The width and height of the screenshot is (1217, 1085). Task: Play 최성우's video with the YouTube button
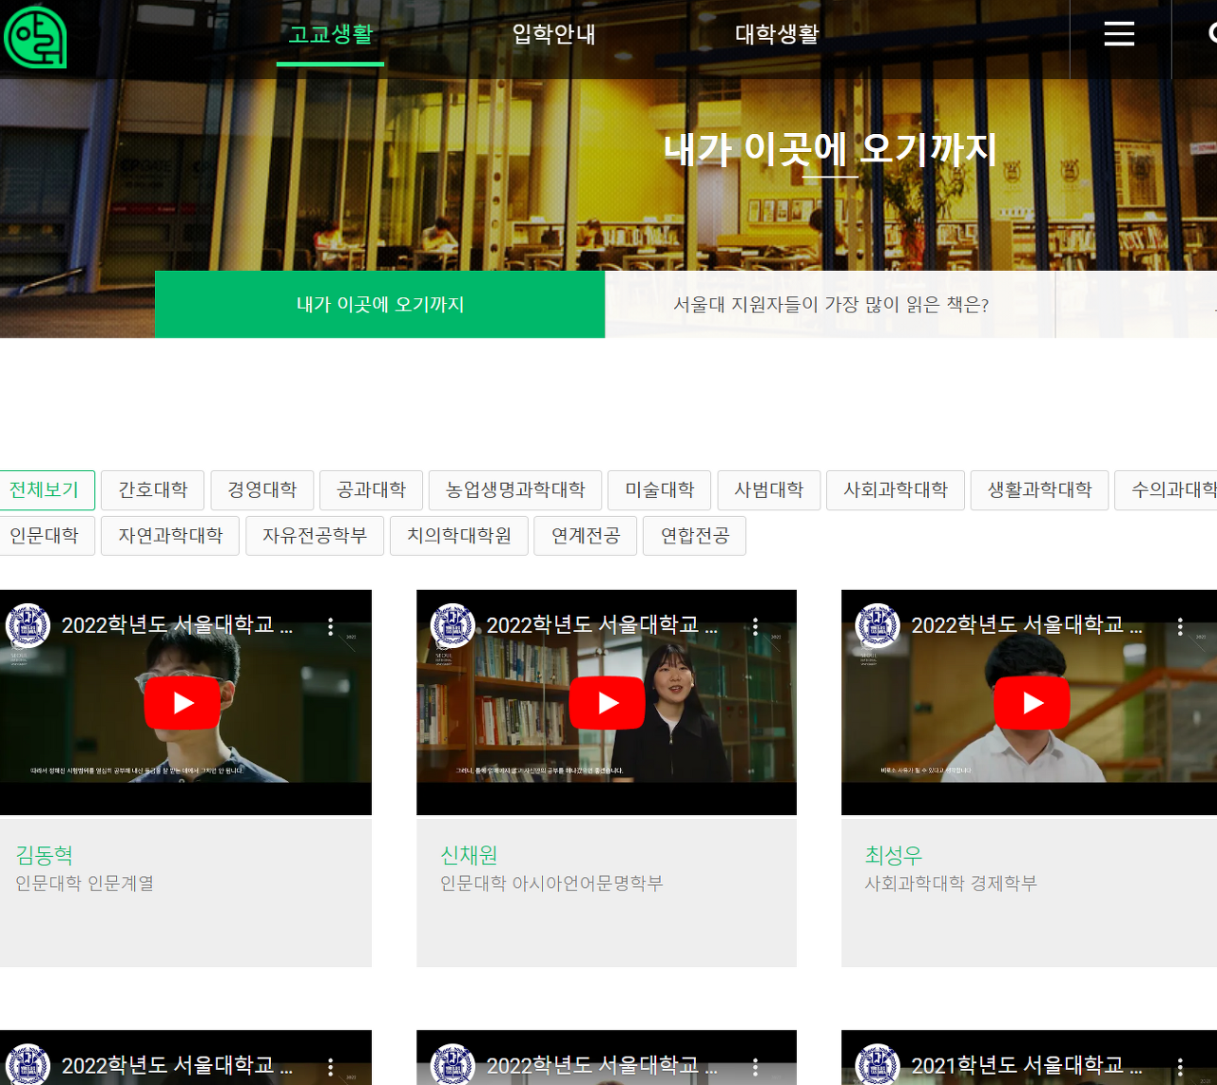[1032, 702]
